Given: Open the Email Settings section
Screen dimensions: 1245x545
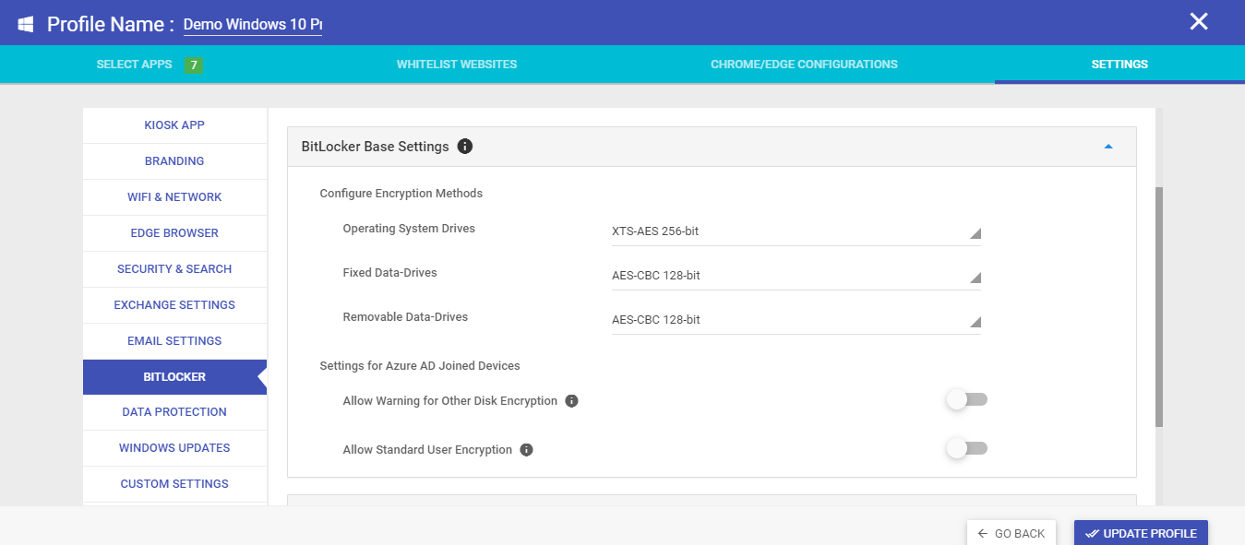Looking at the screenshot, I should 174,341.
